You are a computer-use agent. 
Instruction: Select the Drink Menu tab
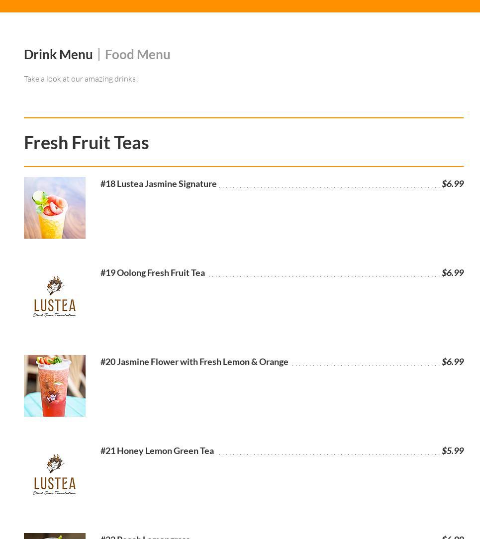tap(58, 54)
